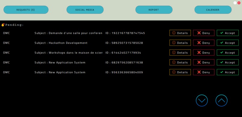The height and width of the screenshot is (117, 242).
Task: Deny the request ID 19221677878747545
Action: coord(204,33)
